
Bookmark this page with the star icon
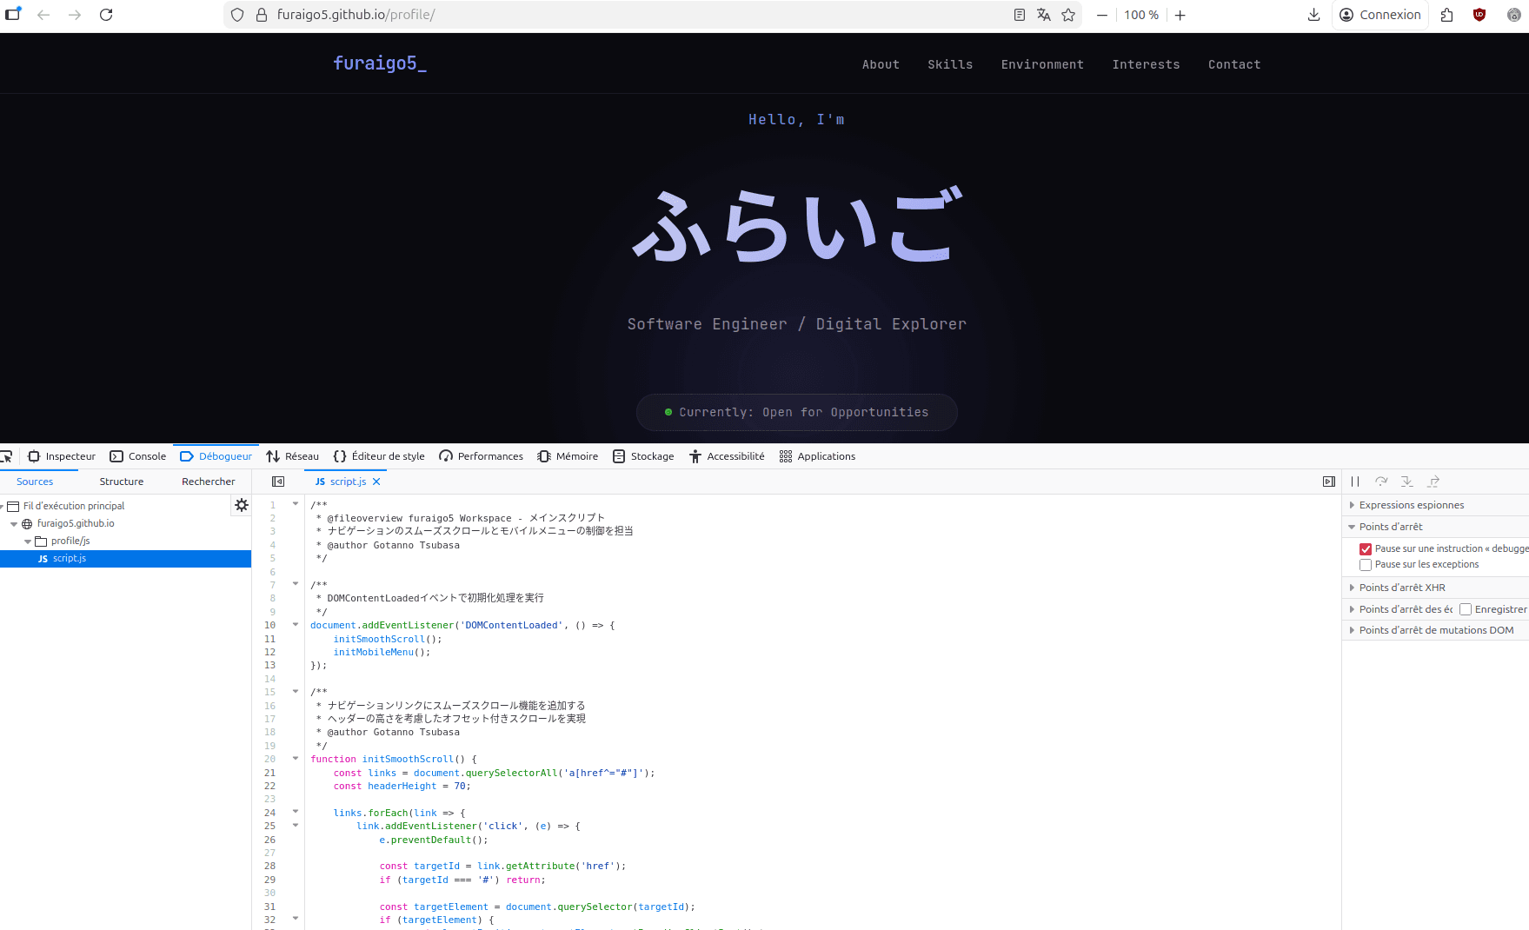(x=1068, y=15)
